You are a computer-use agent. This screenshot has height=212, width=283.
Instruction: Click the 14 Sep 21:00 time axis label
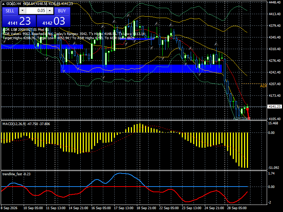pos(78,208)
